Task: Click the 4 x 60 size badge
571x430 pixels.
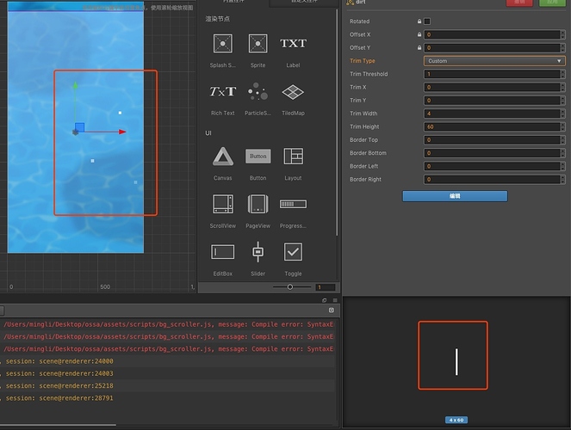Action: pos(456,421)
